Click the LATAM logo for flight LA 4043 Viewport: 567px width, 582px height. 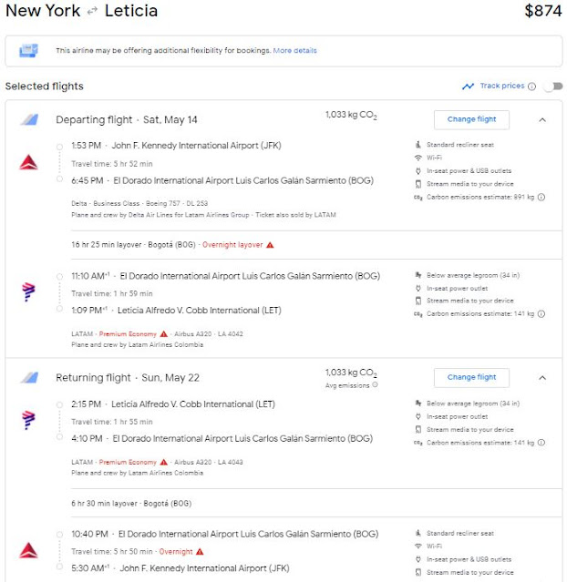28,420
